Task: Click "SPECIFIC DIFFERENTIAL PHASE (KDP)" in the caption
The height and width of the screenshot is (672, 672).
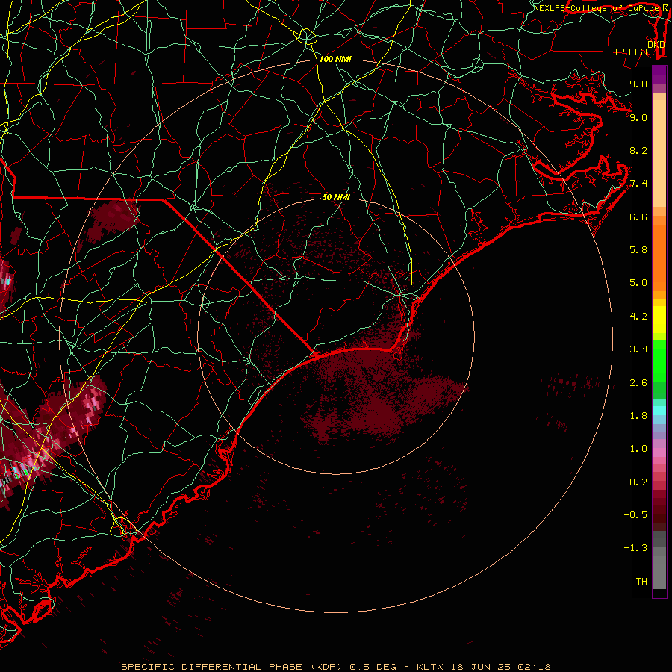Action: 232,667
